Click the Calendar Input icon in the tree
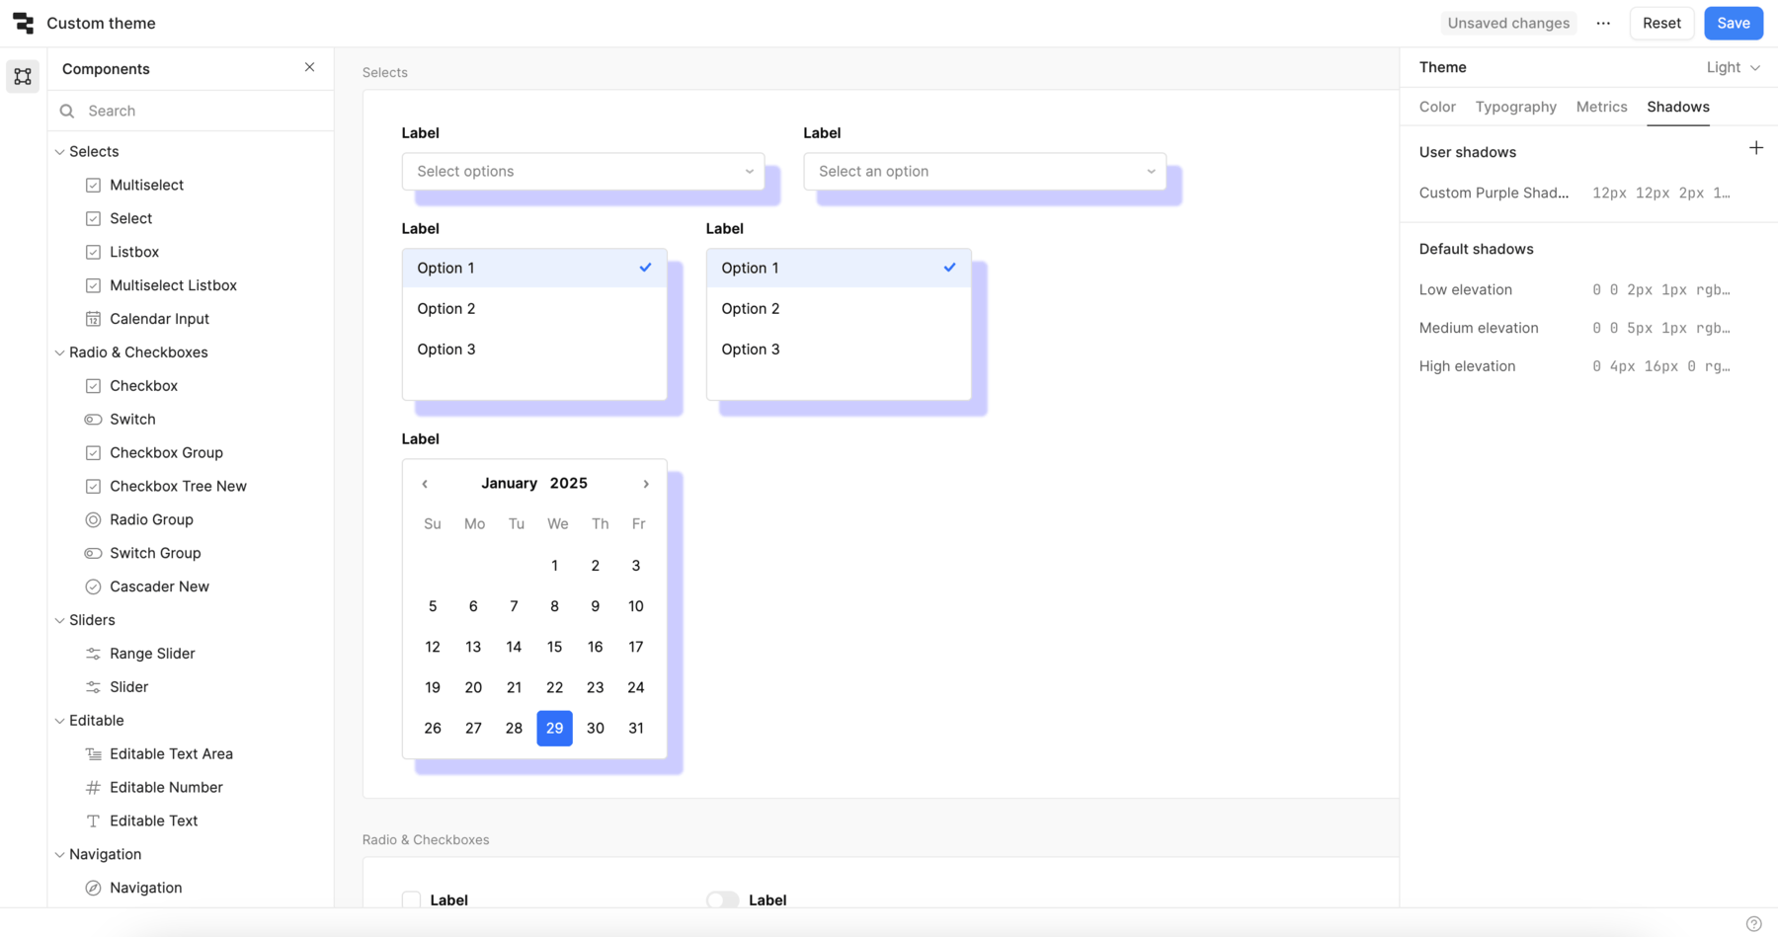This screenshot has width=1778, height=937. click(x=93, y=319)
